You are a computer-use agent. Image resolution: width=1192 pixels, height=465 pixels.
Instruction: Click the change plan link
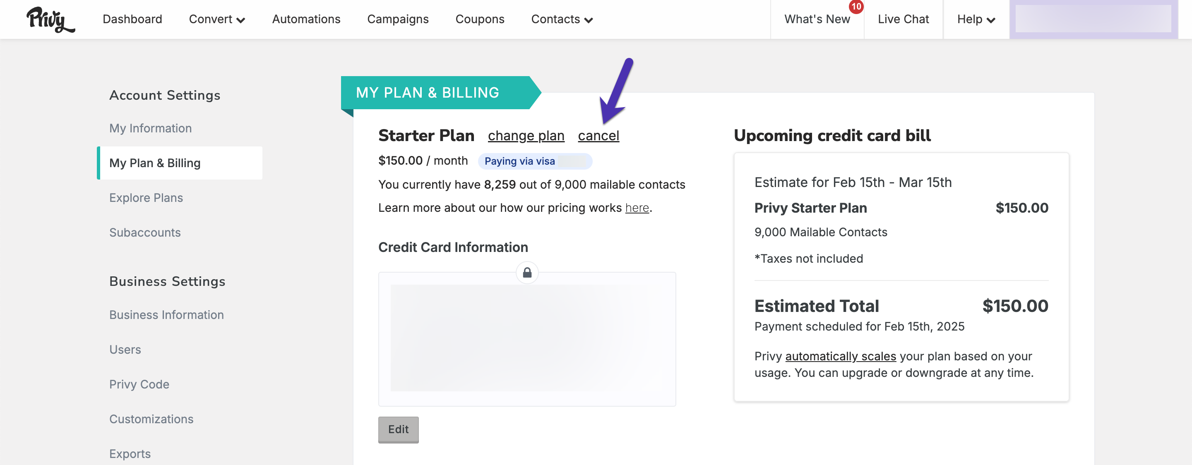pyautogui.click(x=526, y=136)
